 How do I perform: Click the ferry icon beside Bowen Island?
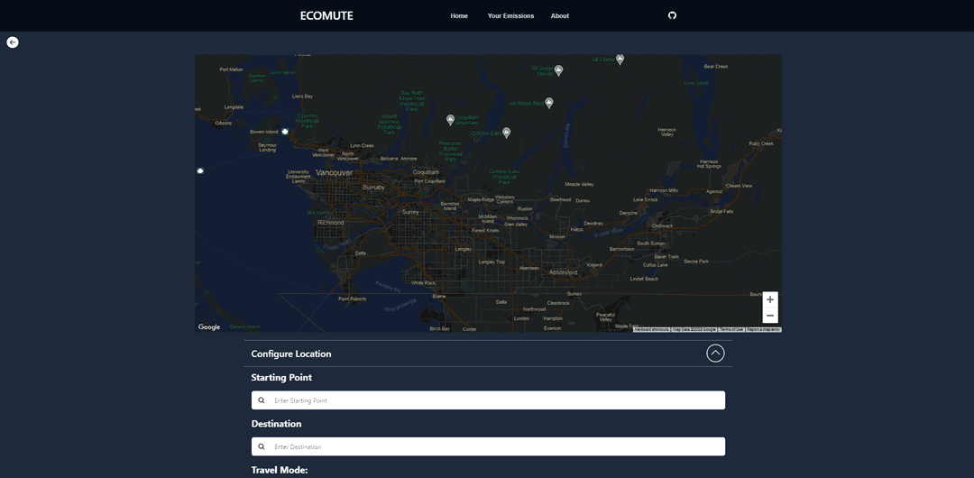(285, 131)
